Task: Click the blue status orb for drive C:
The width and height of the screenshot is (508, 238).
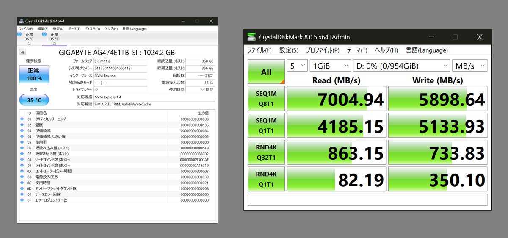Action: tap(19, 35)
